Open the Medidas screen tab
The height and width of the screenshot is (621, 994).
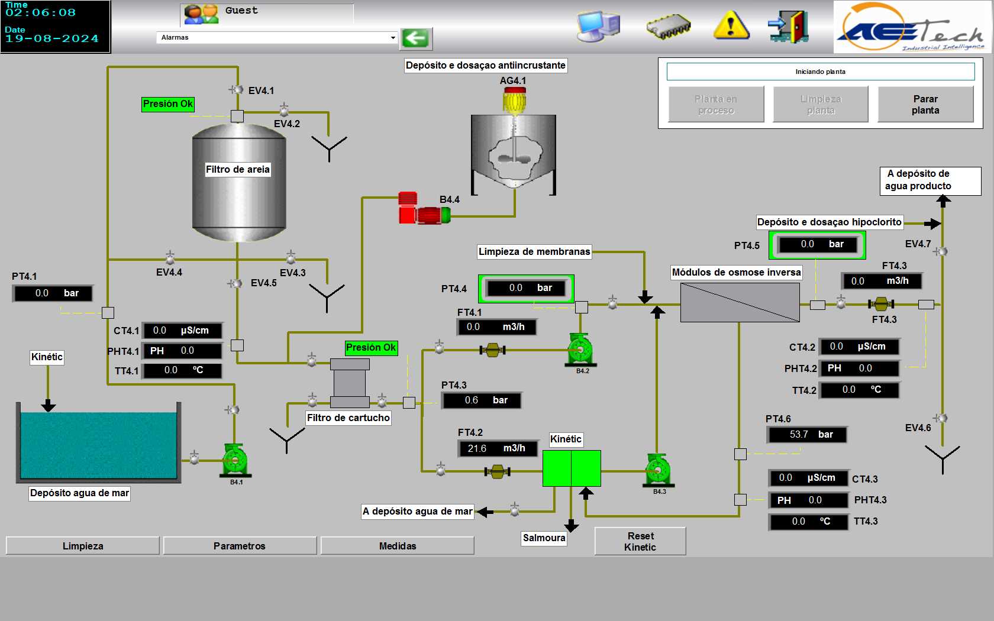point(398,546)
